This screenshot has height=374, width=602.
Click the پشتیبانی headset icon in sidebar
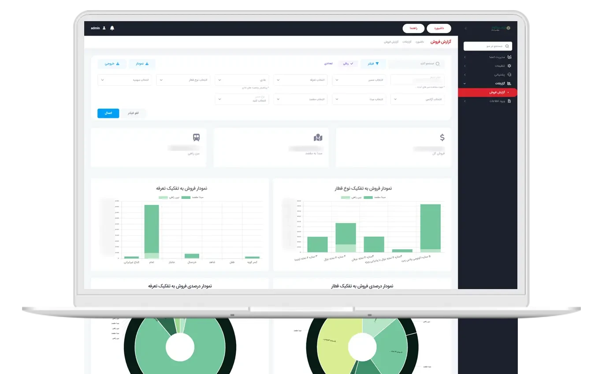509,75
